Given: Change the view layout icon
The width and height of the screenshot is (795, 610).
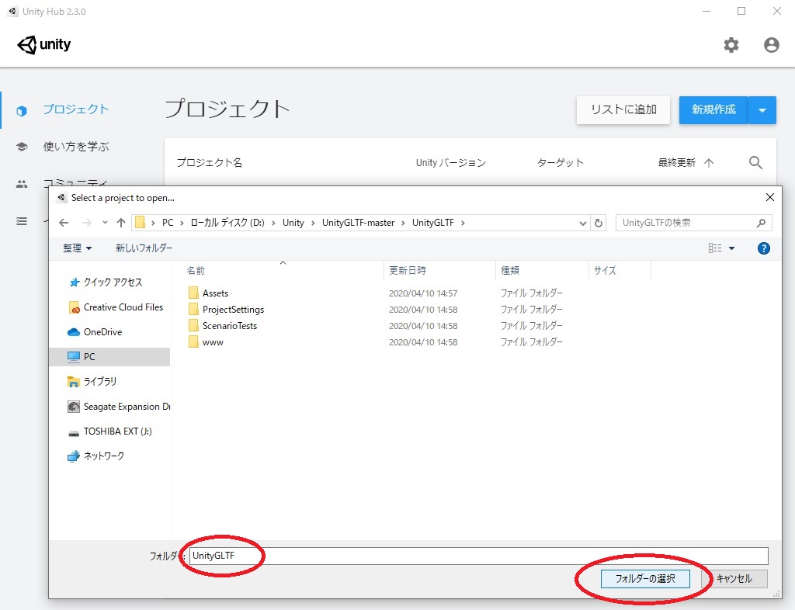Looking at the screenshot, I should tap(715, 248).
